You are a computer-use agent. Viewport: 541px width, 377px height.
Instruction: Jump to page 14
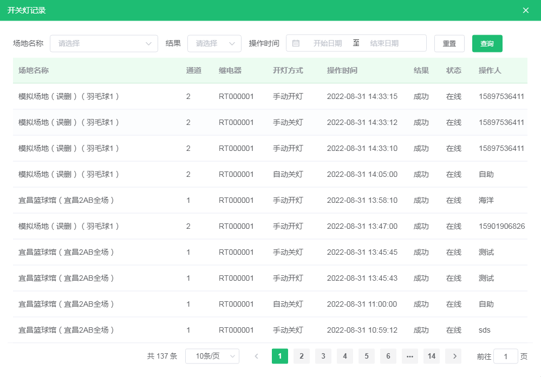(432, 356)
